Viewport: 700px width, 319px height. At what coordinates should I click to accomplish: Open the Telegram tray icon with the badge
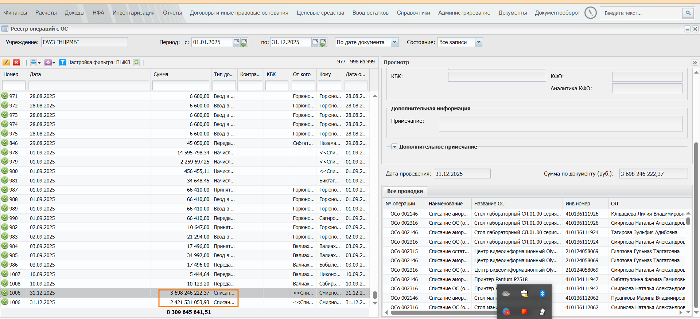(506, 312)
